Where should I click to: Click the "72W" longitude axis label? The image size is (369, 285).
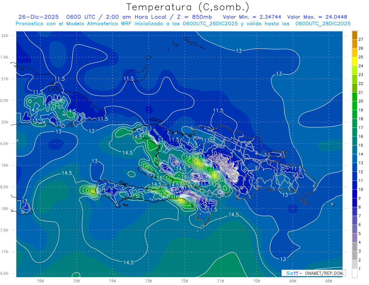184,281
